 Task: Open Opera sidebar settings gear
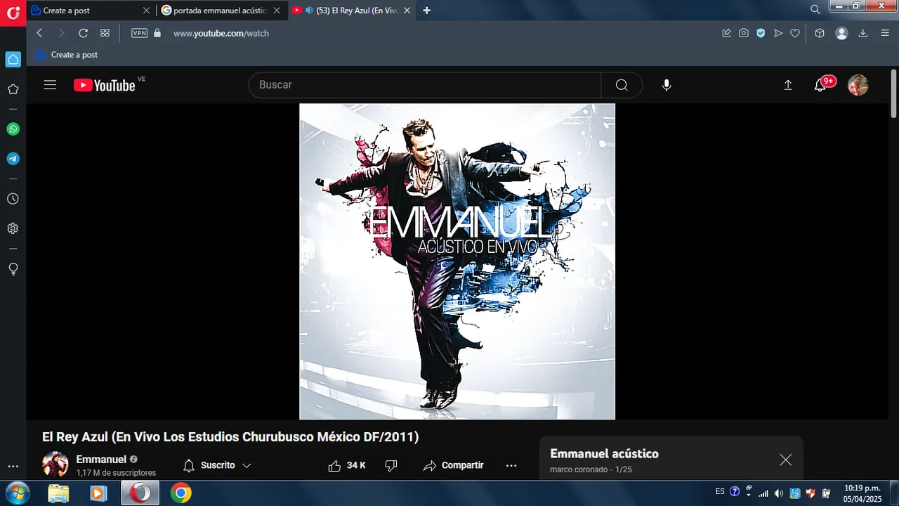13,228
